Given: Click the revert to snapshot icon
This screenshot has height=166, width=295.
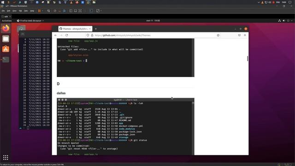Looking at the screenshot, I should coord(59,11).
